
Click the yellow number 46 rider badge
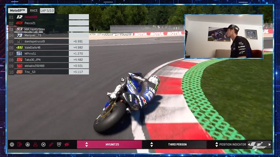tap(19, 48)
